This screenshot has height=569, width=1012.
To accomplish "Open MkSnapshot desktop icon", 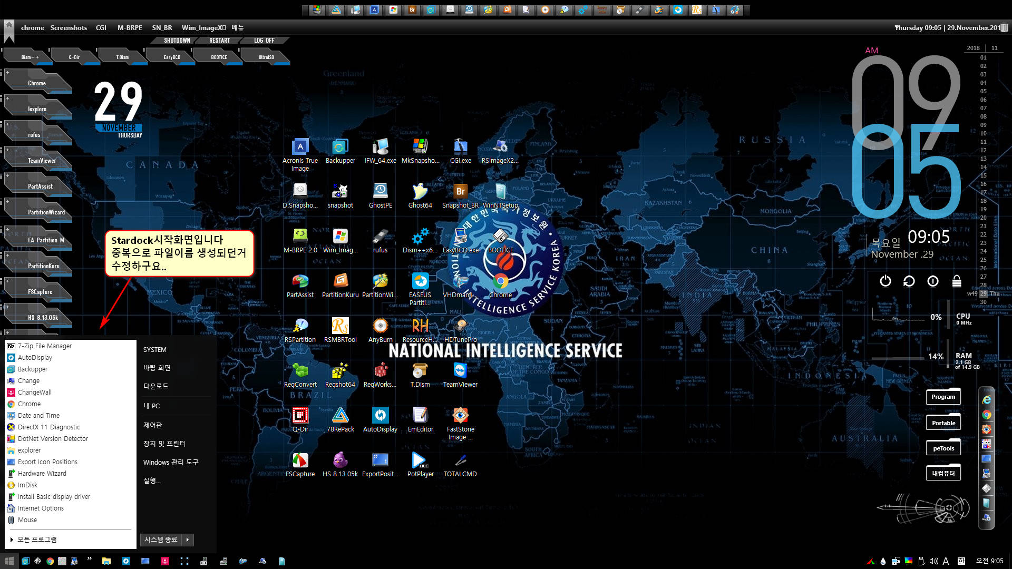I will [x=420, y=152].
